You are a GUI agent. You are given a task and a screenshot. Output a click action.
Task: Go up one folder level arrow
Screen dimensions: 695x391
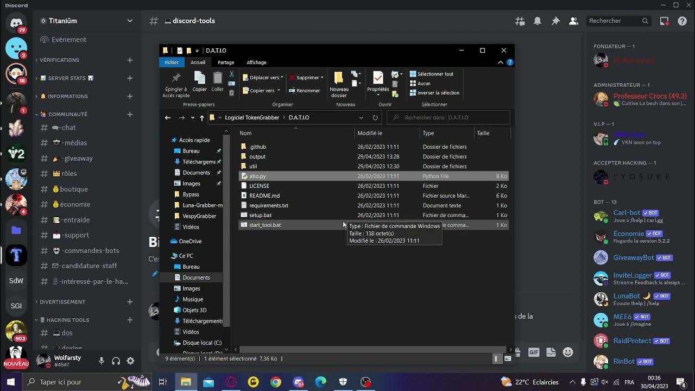point(202,117)
